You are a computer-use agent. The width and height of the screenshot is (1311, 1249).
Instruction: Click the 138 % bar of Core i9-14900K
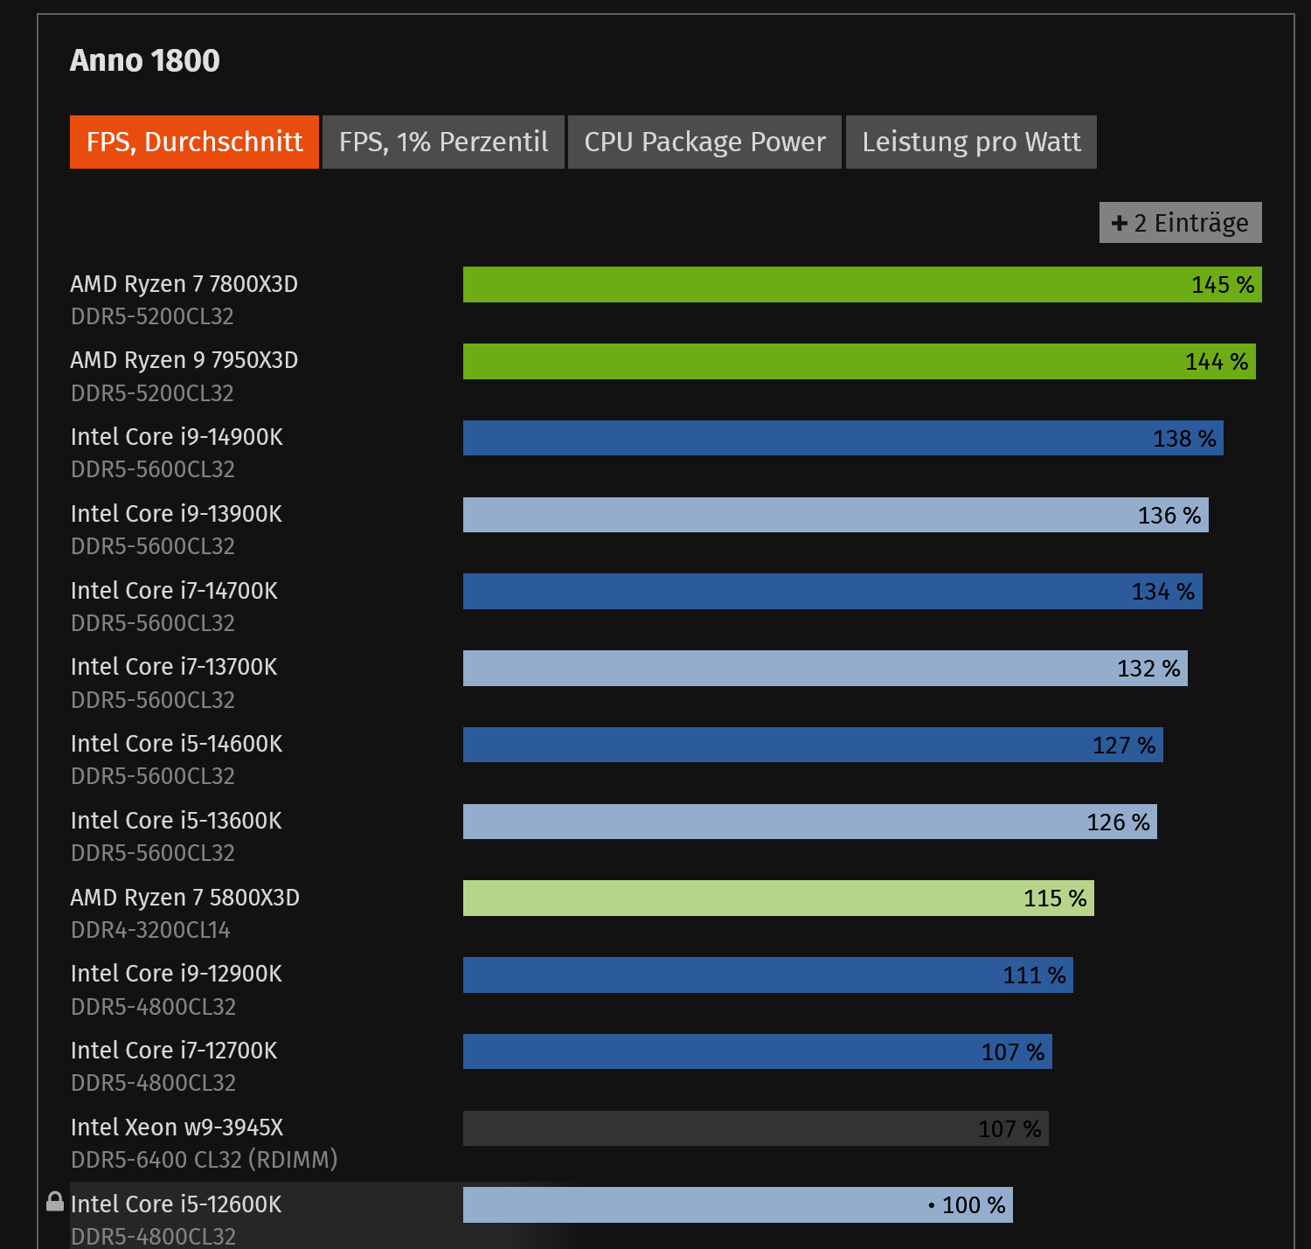[843, 438]
